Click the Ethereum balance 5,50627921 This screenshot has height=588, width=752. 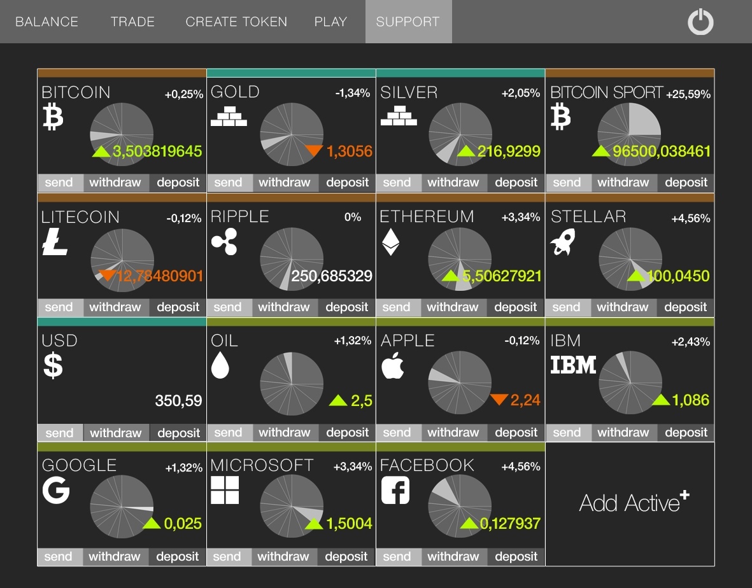(x=502, y=276)
